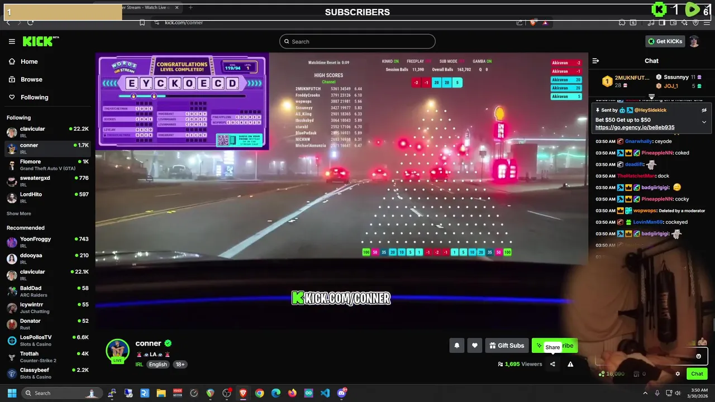Click the conner streamer avatar
The height and width of the screenshot is (402, 715).
point(117,351)
